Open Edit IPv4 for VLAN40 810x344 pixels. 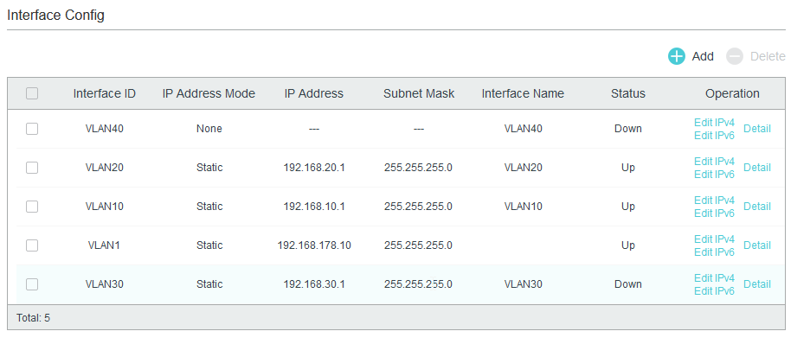coord(714,123)
